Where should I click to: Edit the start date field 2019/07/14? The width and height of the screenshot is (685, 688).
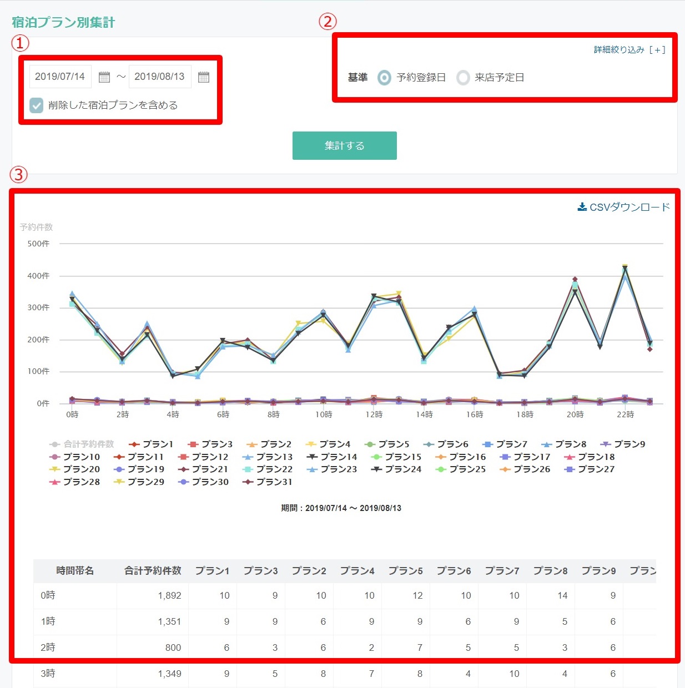pos(60,77)
